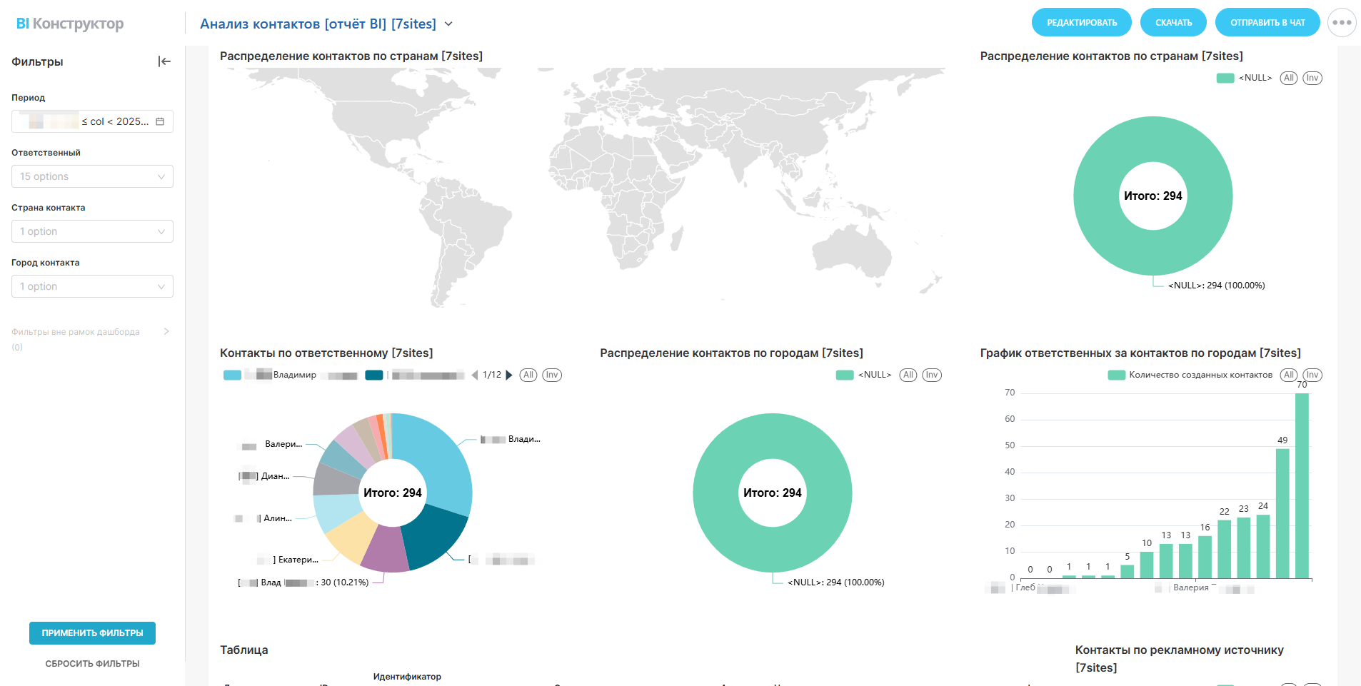Apply filters with ПРИМЕНИТЬ ФИЛЬТРЫ
1361x686 pixels.
tap(92, 633)
